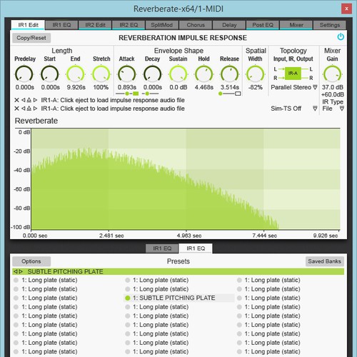The width and height of the screenshot is (357, 357).
Task: Click the Release value 3.514s
Action: pos(230,87)
